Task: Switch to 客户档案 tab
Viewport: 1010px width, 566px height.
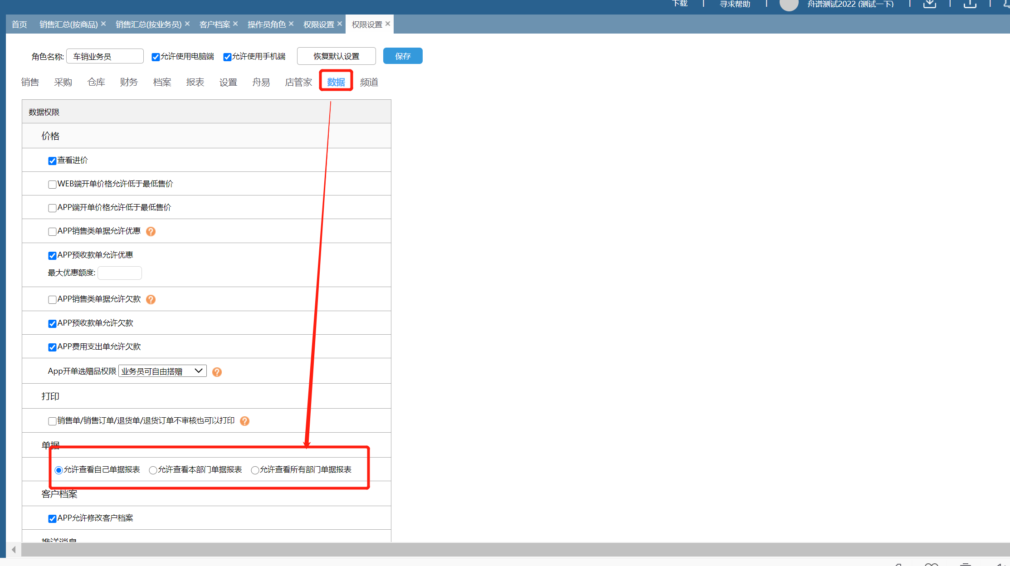Action: coord(215,24)
